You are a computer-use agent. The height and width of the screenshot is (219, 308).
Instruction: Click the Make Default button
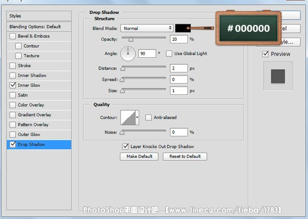click(x=139, y=156)
